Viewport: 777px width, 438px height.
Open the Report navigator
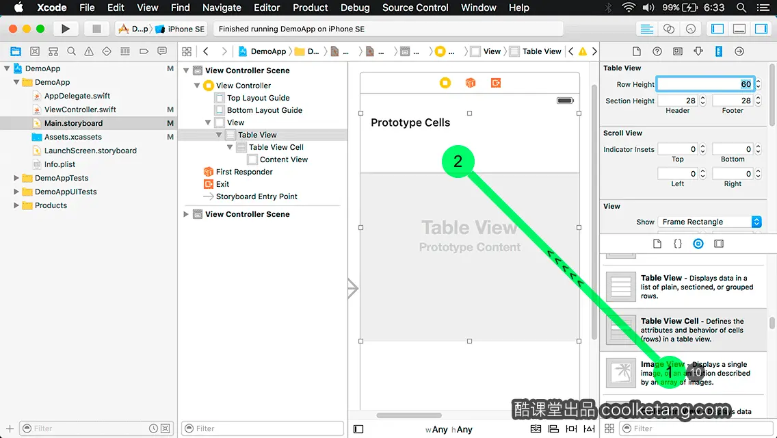pos(161,51)
